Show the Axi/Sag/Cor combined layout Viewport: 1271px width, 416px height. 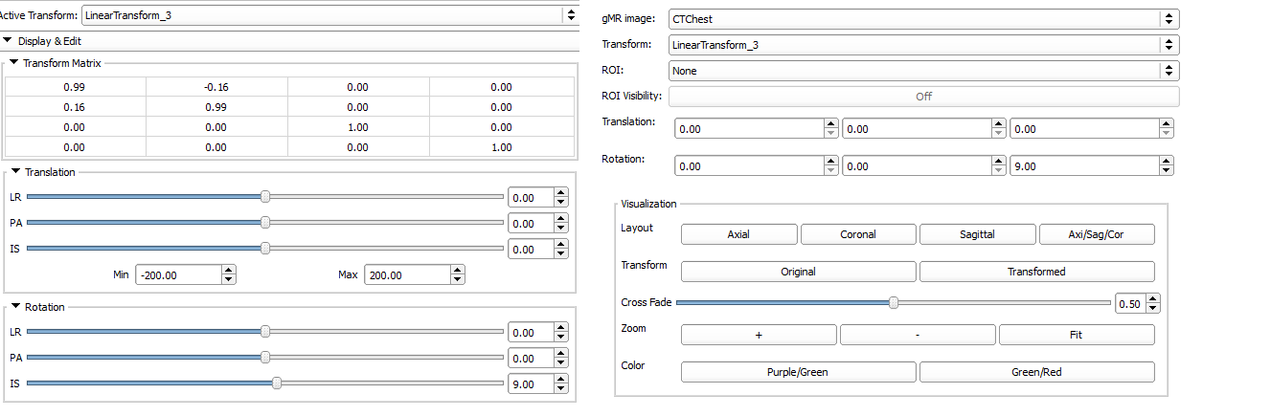click(x=1097, y=234)
